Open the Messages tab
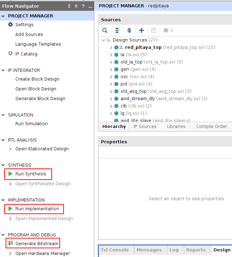This screenshot has height=257, width=232. [x=149, y=250]
